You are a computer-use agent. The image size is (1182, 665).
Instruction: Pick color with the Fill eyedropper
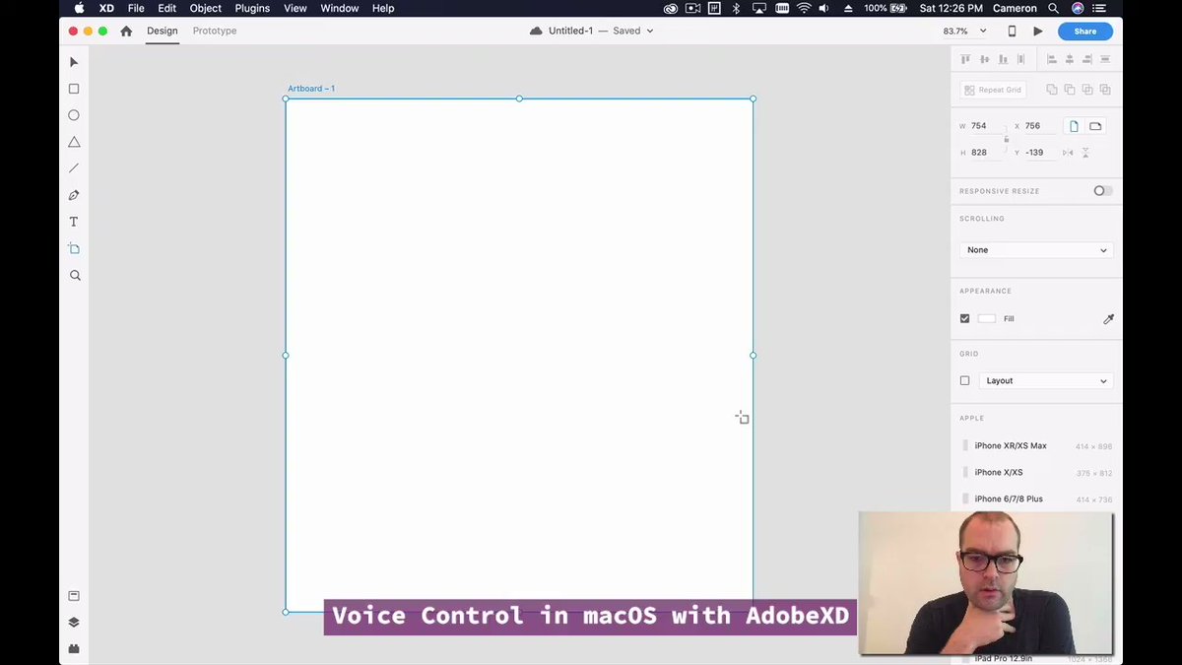(x=1108, y=319)
